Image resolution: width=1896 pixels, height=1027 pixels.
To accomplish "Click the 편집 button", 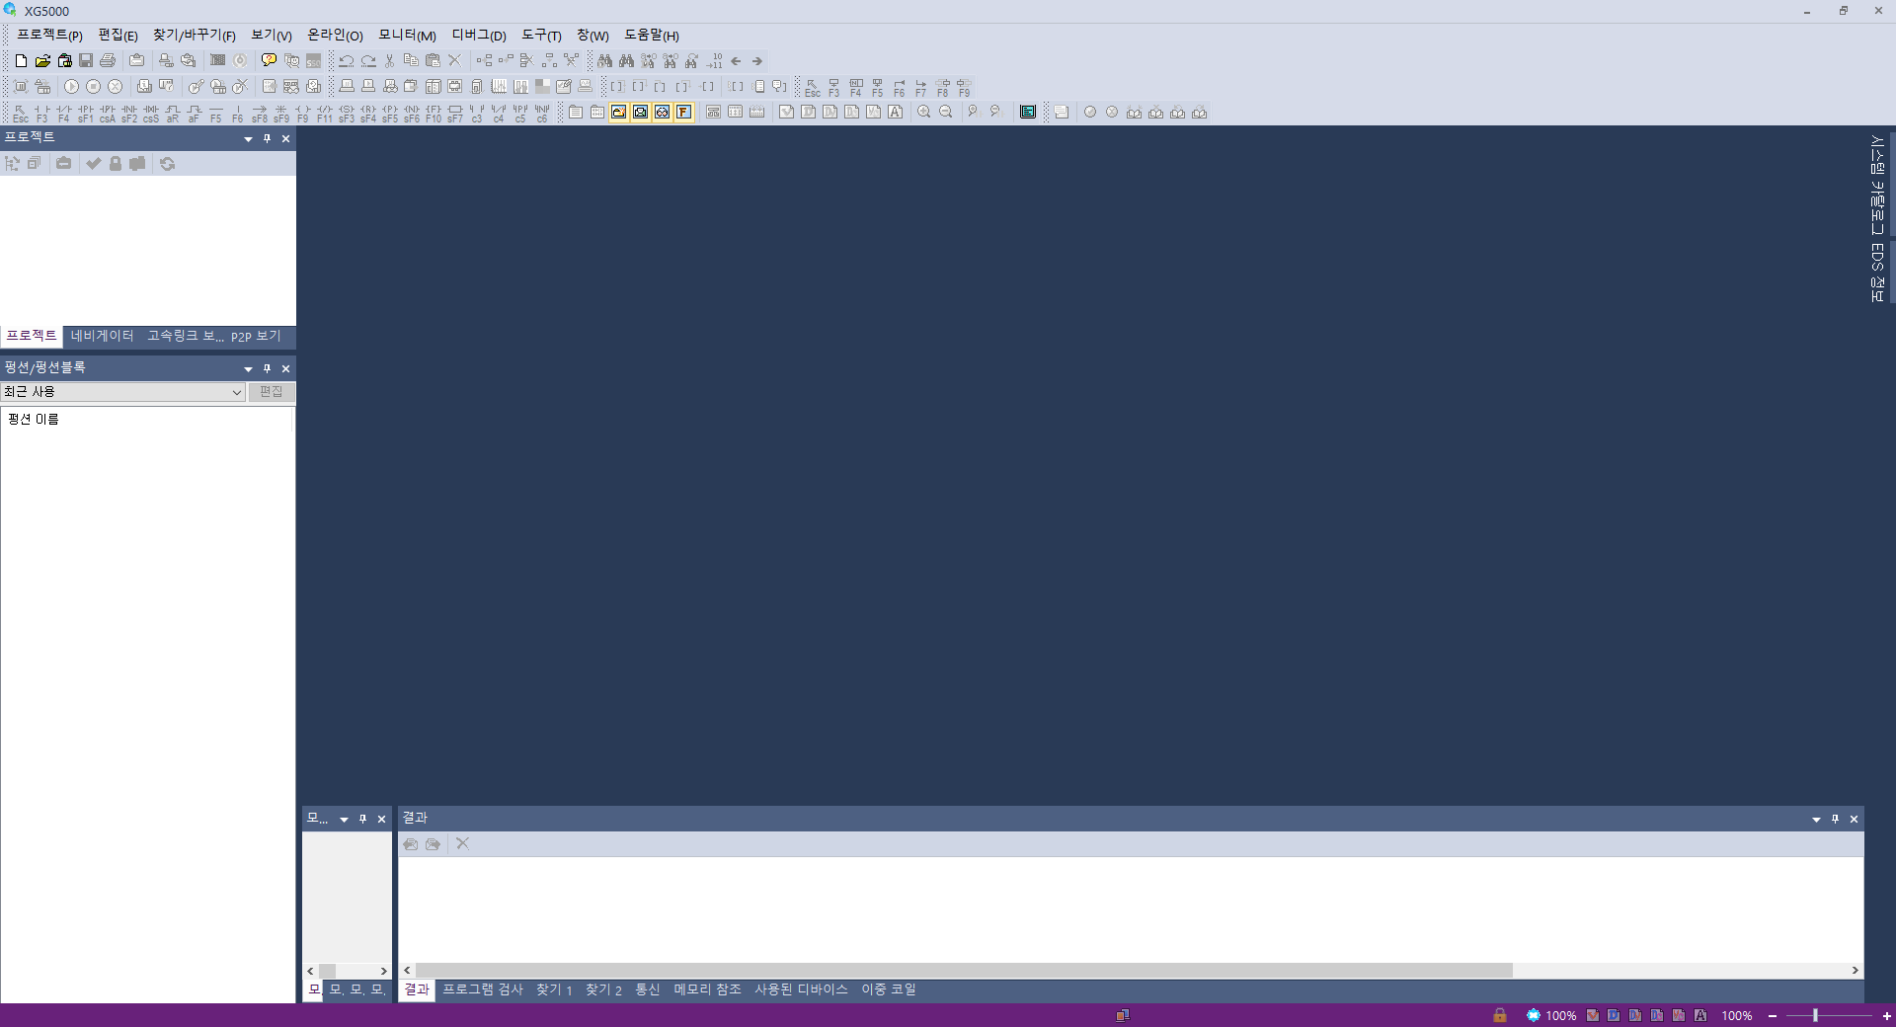I will click(x=272, y=392).
